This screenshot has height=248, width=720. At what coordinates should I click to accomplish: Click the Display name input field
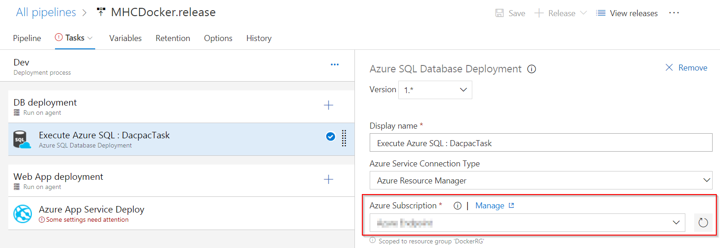point(541,143)
